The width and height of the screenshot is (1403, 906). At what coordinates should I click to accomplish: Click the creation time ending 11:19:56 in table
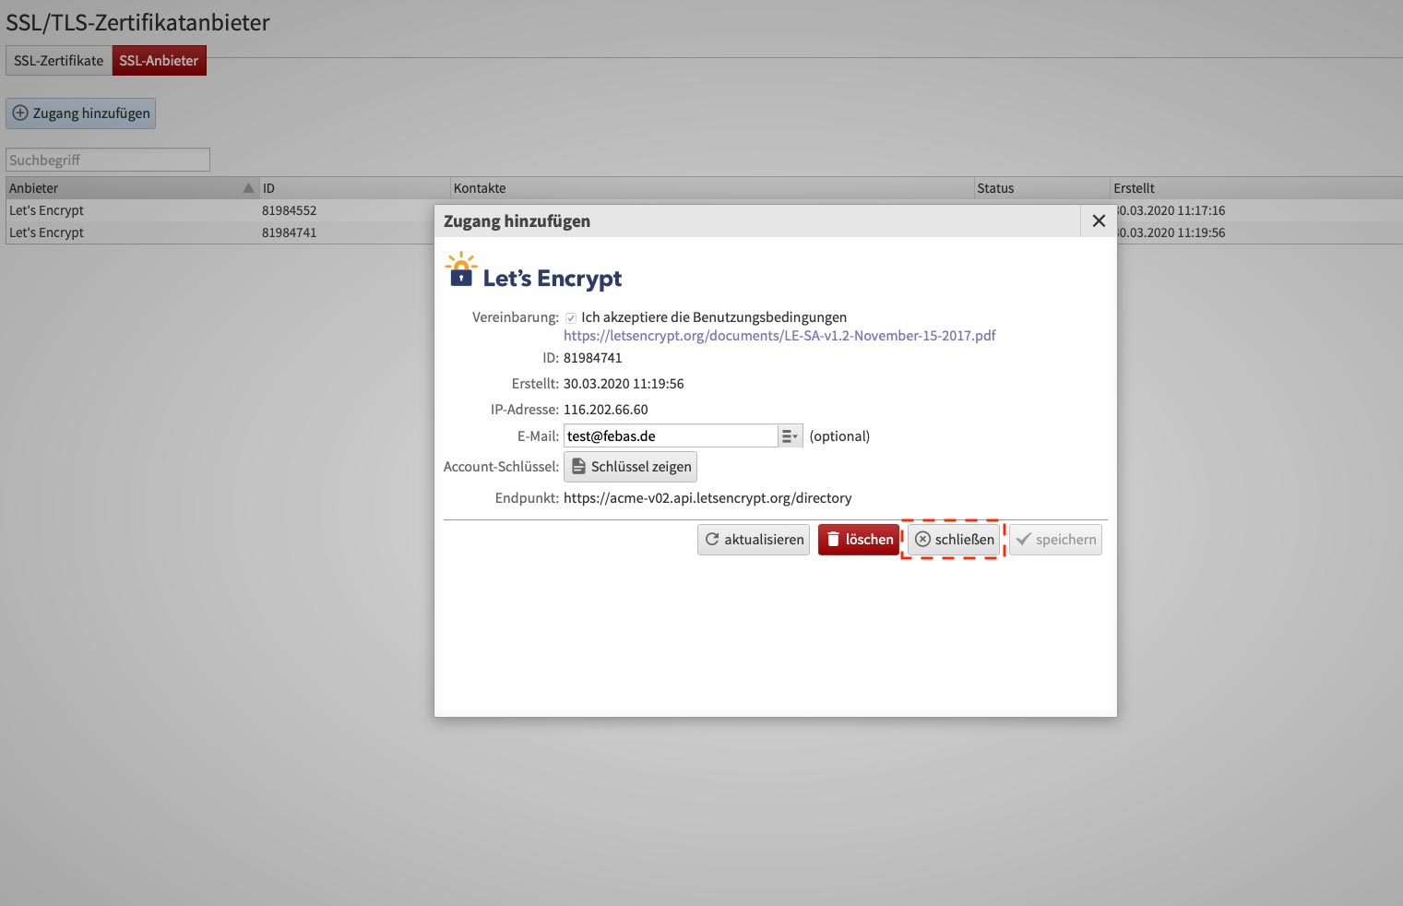coord(1171,232)
